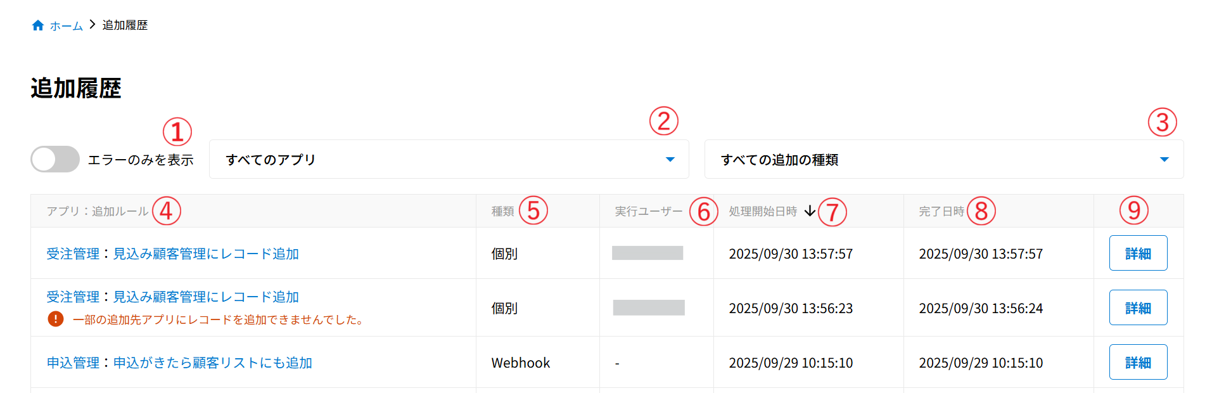1212x393 pixels.
Task: Click the 追加履歴 breadcrumb item
Action: click(x=125, y=25)
